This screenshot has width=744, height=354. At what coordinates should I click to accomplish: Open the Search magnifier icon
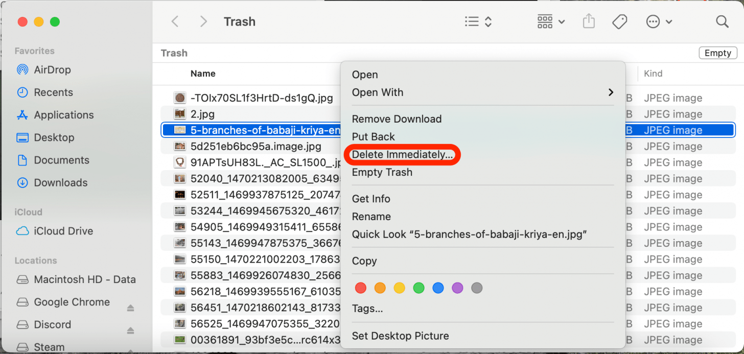722,21
